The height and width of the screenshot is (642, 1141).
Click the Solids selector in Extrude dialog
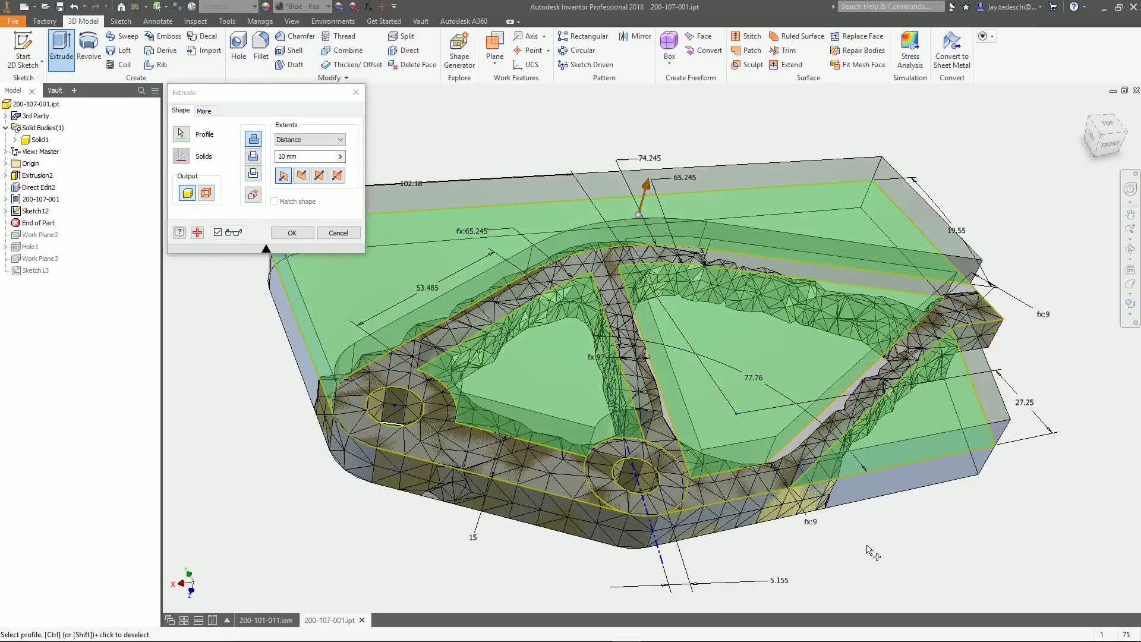click(x=181, y=156)
